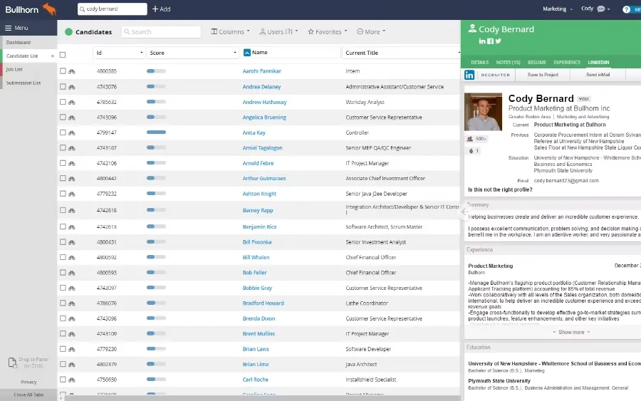Close the Candidate List tab with X
Viewport: 641px width, 401px height.
click(x=52, y=56)
